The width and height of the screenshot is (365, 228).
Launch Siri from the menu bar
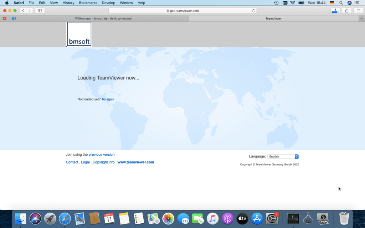[x=349, y=3]
